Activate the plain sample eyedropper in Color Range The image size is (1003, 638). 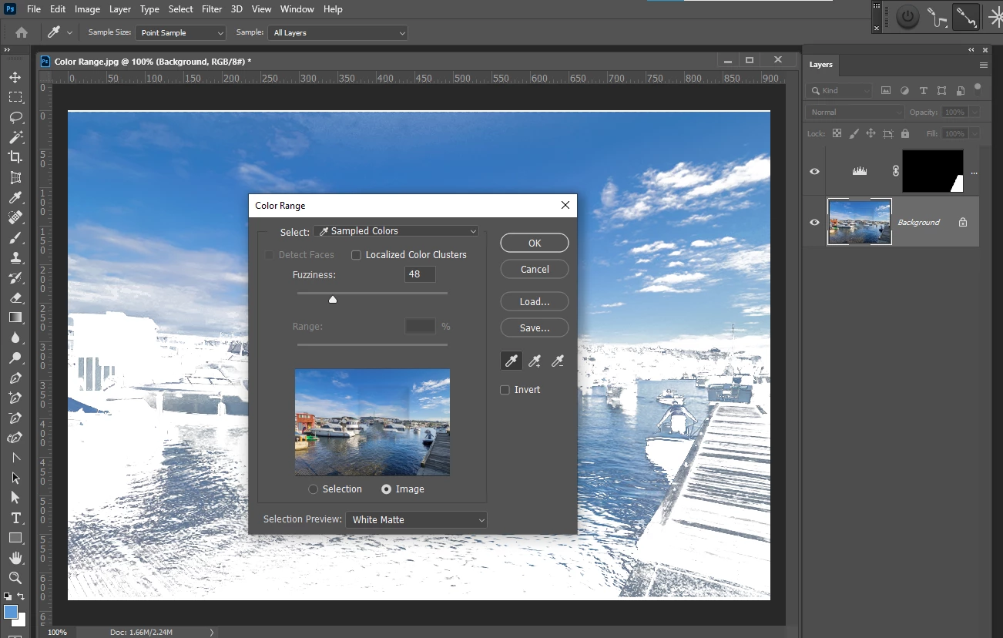click(512, 361)
